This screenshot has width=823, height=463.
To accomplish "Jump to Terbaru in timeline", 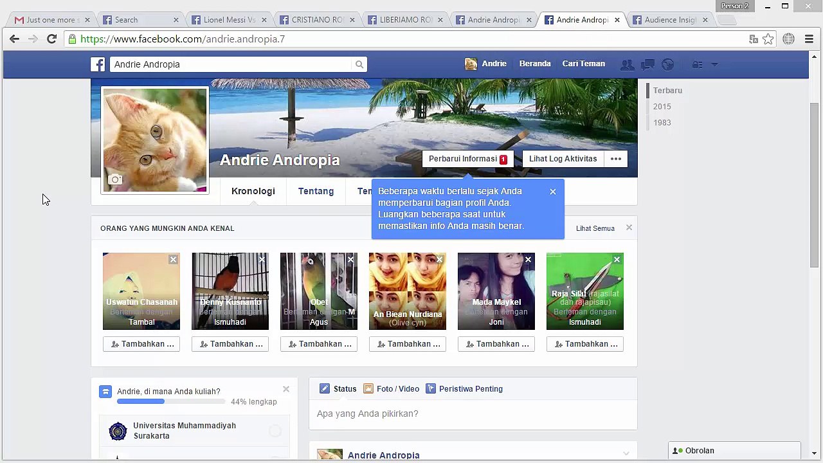I will (x=667, y=91).
